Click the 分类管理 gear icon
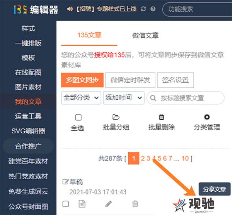The height and width of the screenshot is (215, 232). [x=207, y=117]
